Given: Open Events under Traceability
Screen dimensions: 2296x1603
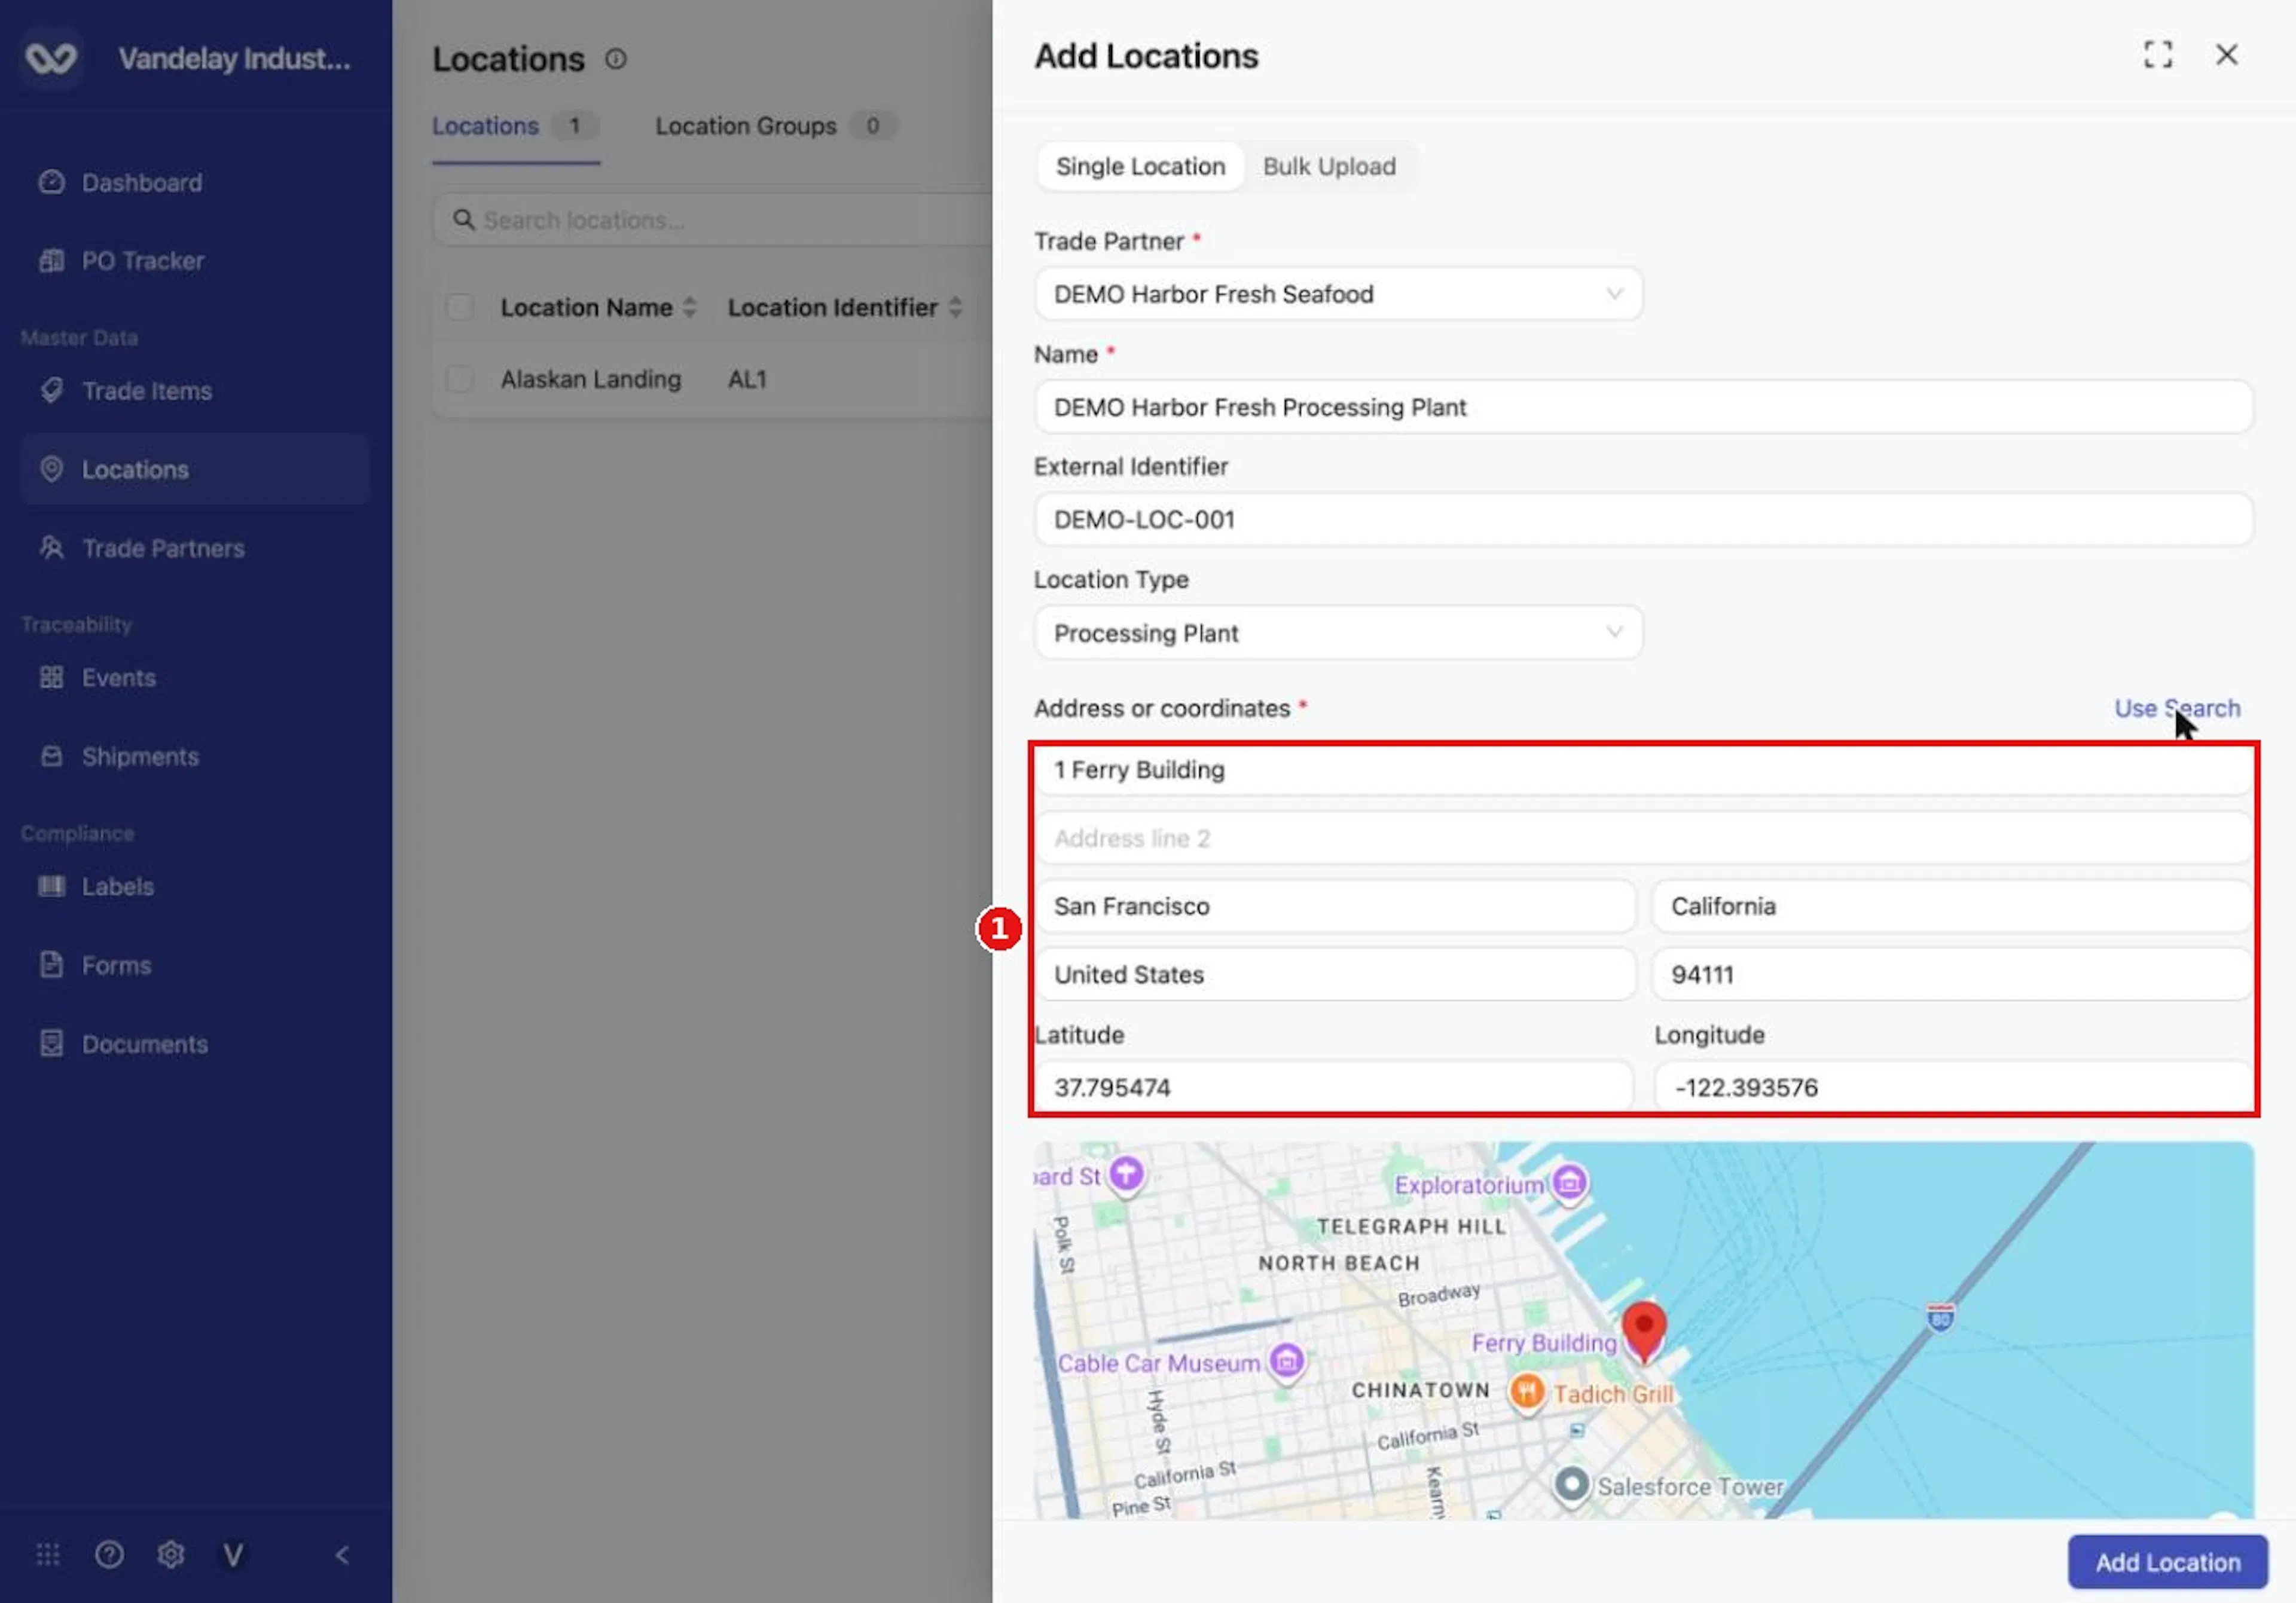Looking at the screenshot, I should [x=118, y=678].
